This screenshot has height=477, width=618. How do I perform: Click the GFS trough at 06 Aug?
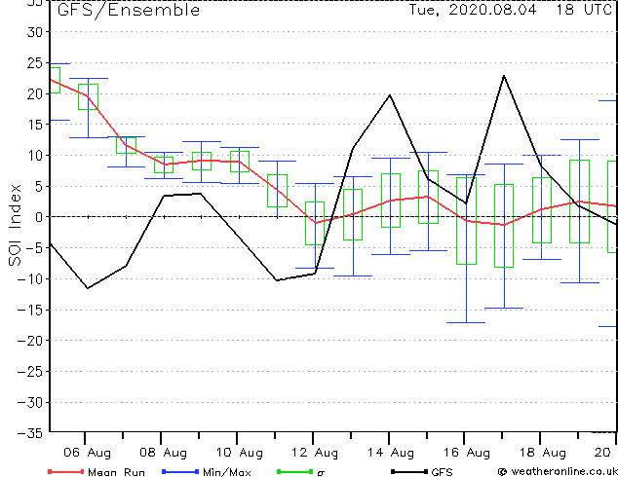point(88,288)
